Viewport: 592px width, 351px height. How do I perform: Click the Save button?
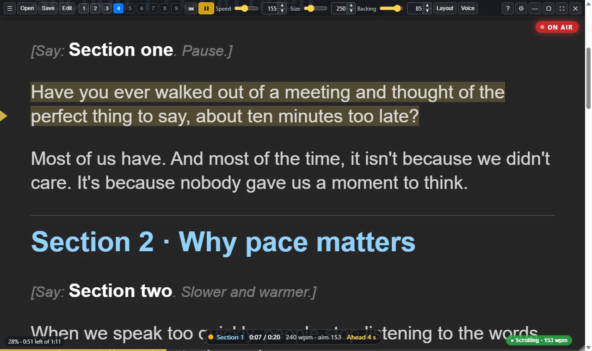[48, 8]
